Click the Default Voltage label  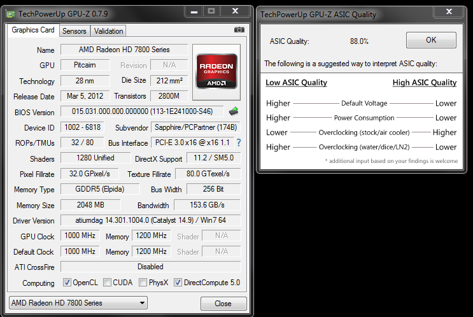pos(364,104)
